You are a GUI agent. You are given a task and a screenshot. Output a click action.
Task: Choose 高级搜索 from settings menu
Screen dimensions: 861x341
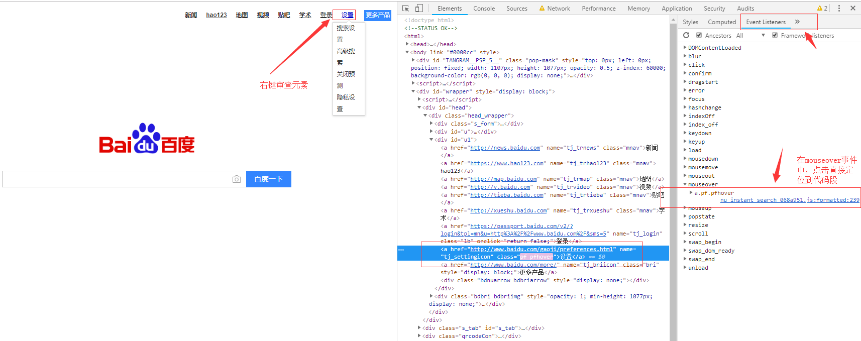click(346, 57)
